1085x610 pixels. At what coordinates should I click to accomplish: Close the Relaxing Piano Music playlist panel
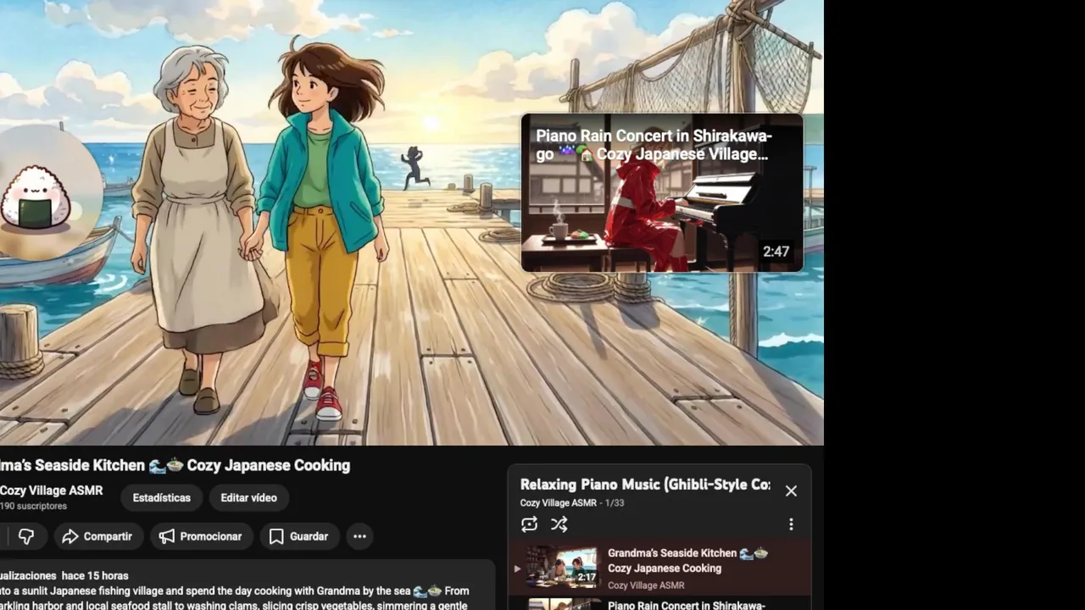[x=791, y=491]
